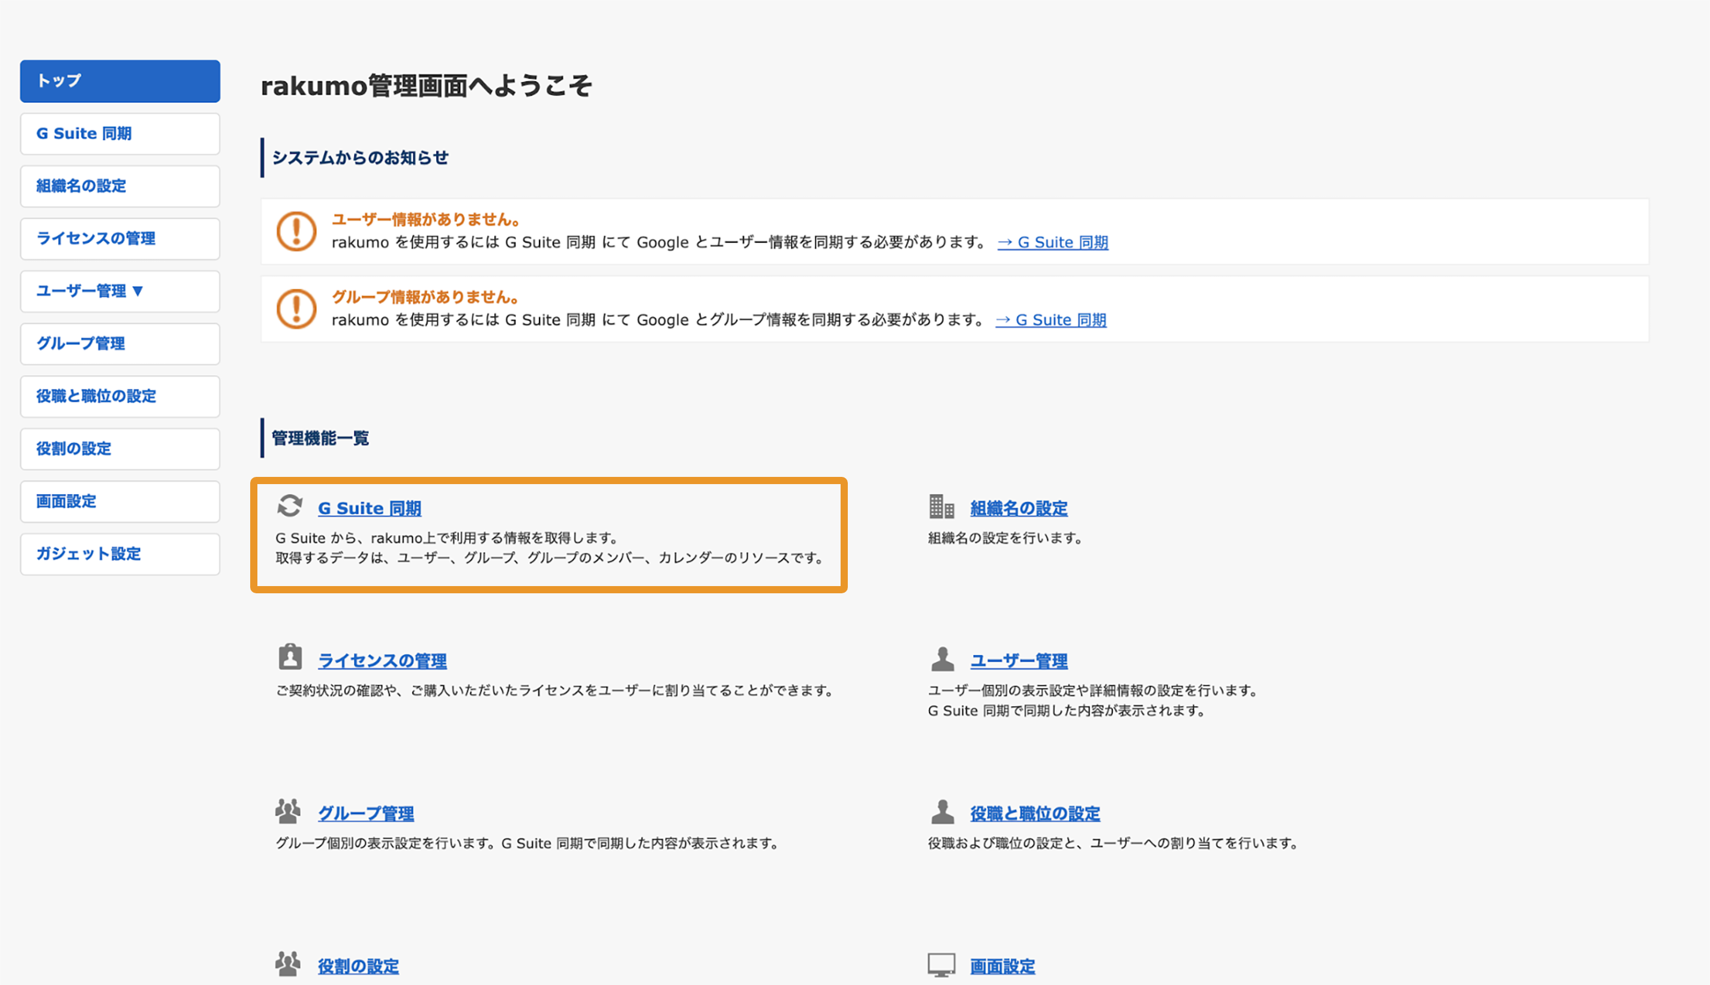Image resolution: width=1710 pixels, height=985 pixels.
Task: Select 役職と職位の設定 in the sidebar
Action: click(120, 397)
